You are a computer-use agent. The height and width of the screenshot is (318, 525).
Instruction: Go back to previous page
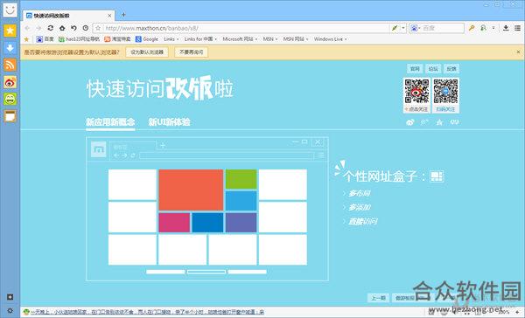pyautogui.click(x=27, y=28)
